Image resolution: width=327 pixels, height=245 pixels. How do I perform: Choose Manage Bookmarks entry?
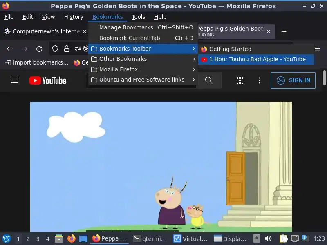coord(143,27)
